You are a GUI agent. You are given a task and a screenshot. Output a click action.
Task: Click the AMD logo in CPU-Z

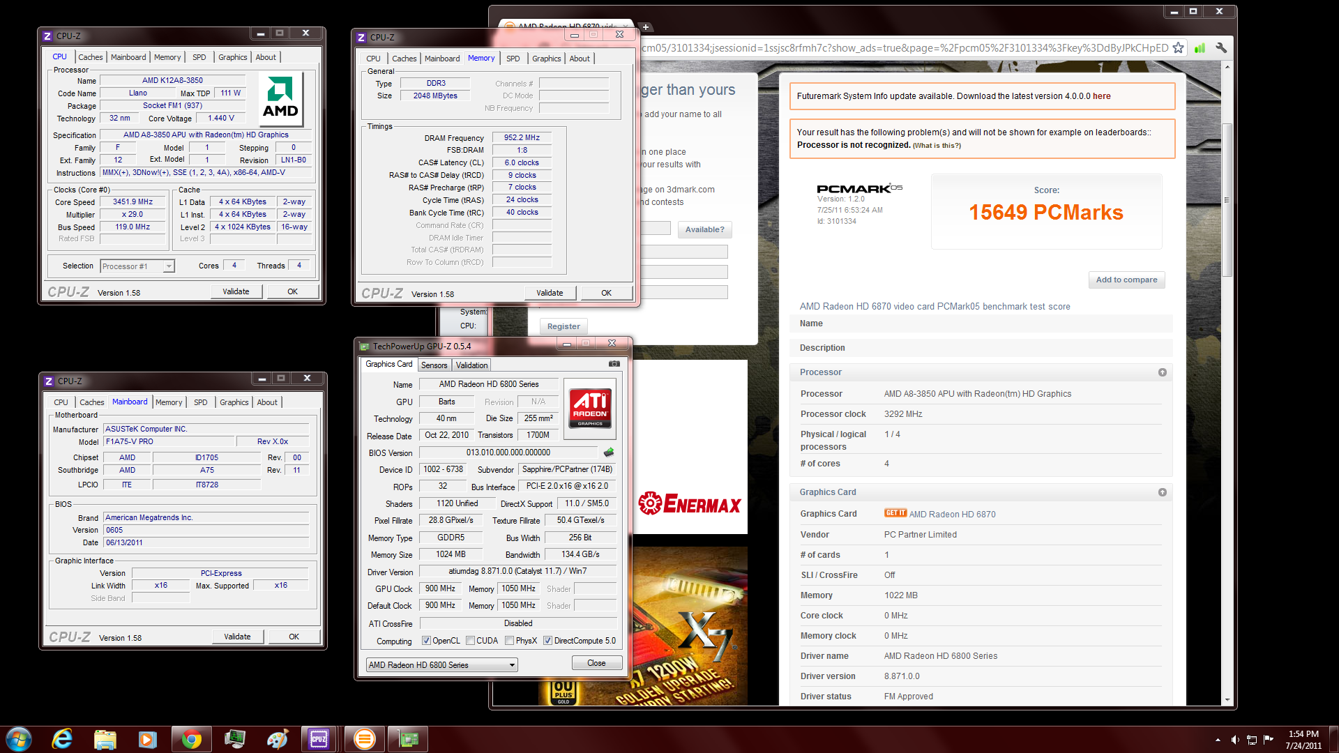(x=280, y=98)
